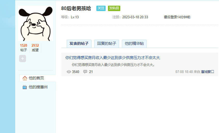
Task: Click the cartoon dog avatar image
Action: click(x=36, y=23)
